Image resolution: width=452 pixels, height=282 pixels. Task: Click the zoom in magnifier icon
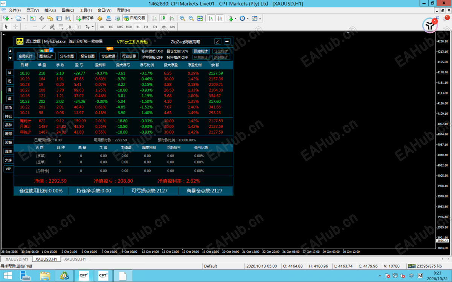182,18
